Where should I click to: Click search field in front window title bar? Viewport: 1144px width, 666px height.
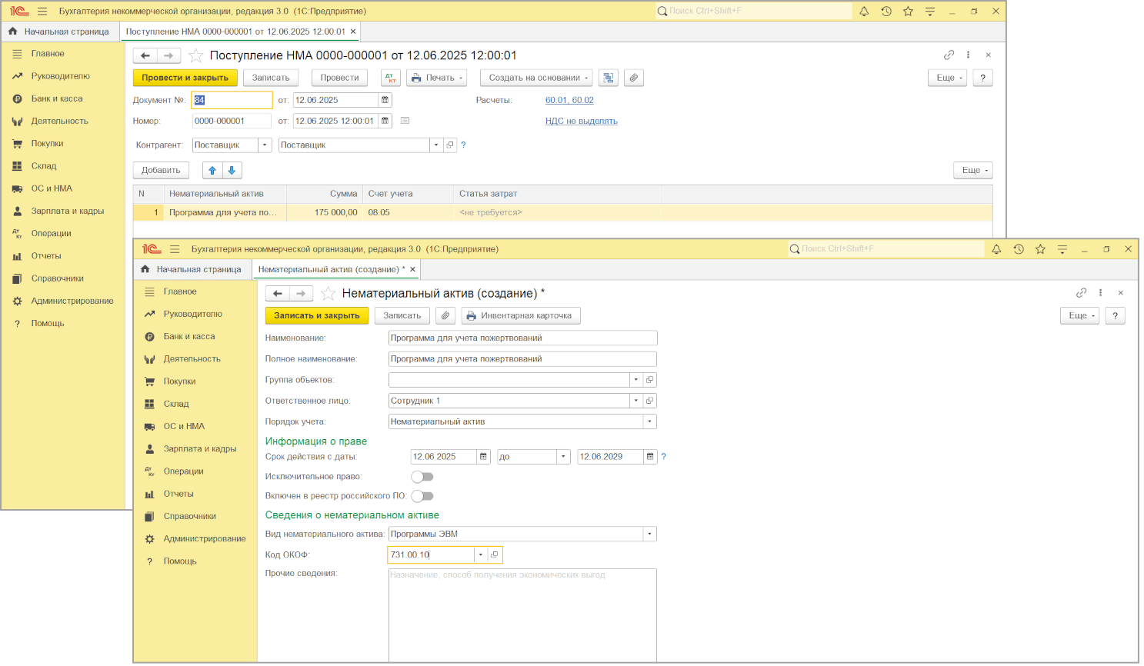pos(887,248)
